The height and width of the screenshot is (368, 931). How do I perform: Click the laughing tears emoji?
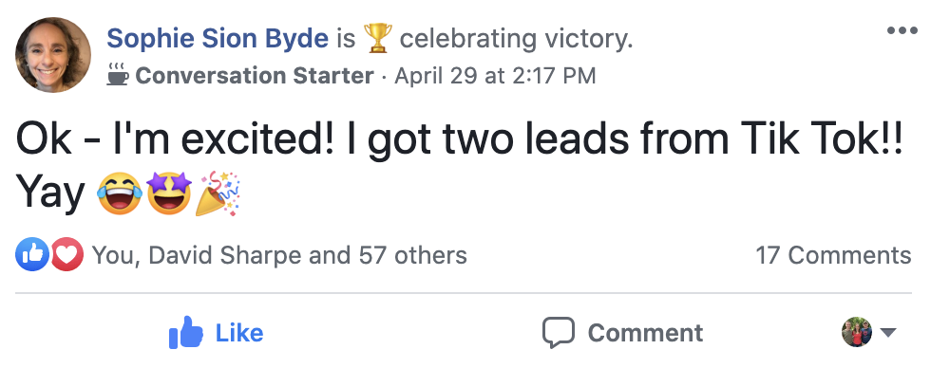[120, 193]
